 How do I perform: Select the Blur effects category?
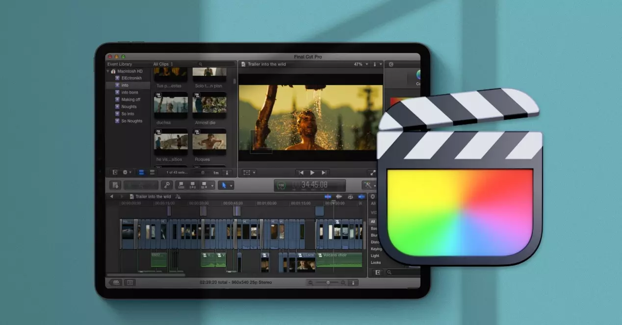(x=374, y=235)
